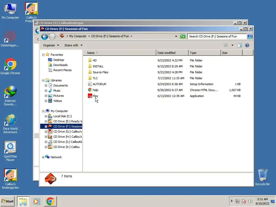Click the Start button
Screen dimensions: 276x207
tap(7, 201)
